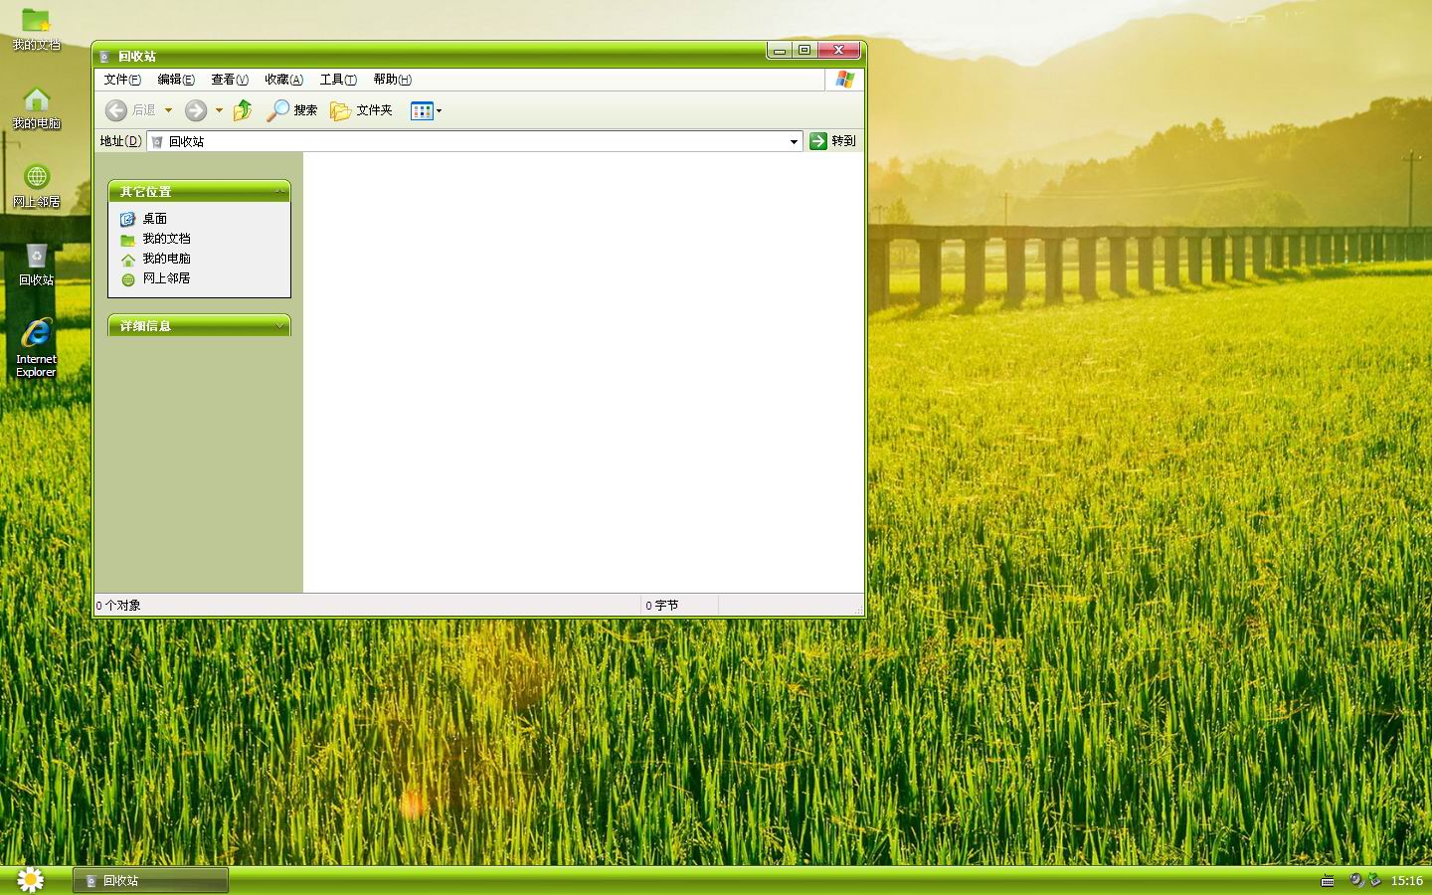Open 我的文档 link in side panel
Screen dimensions: 1432x895
166,239
